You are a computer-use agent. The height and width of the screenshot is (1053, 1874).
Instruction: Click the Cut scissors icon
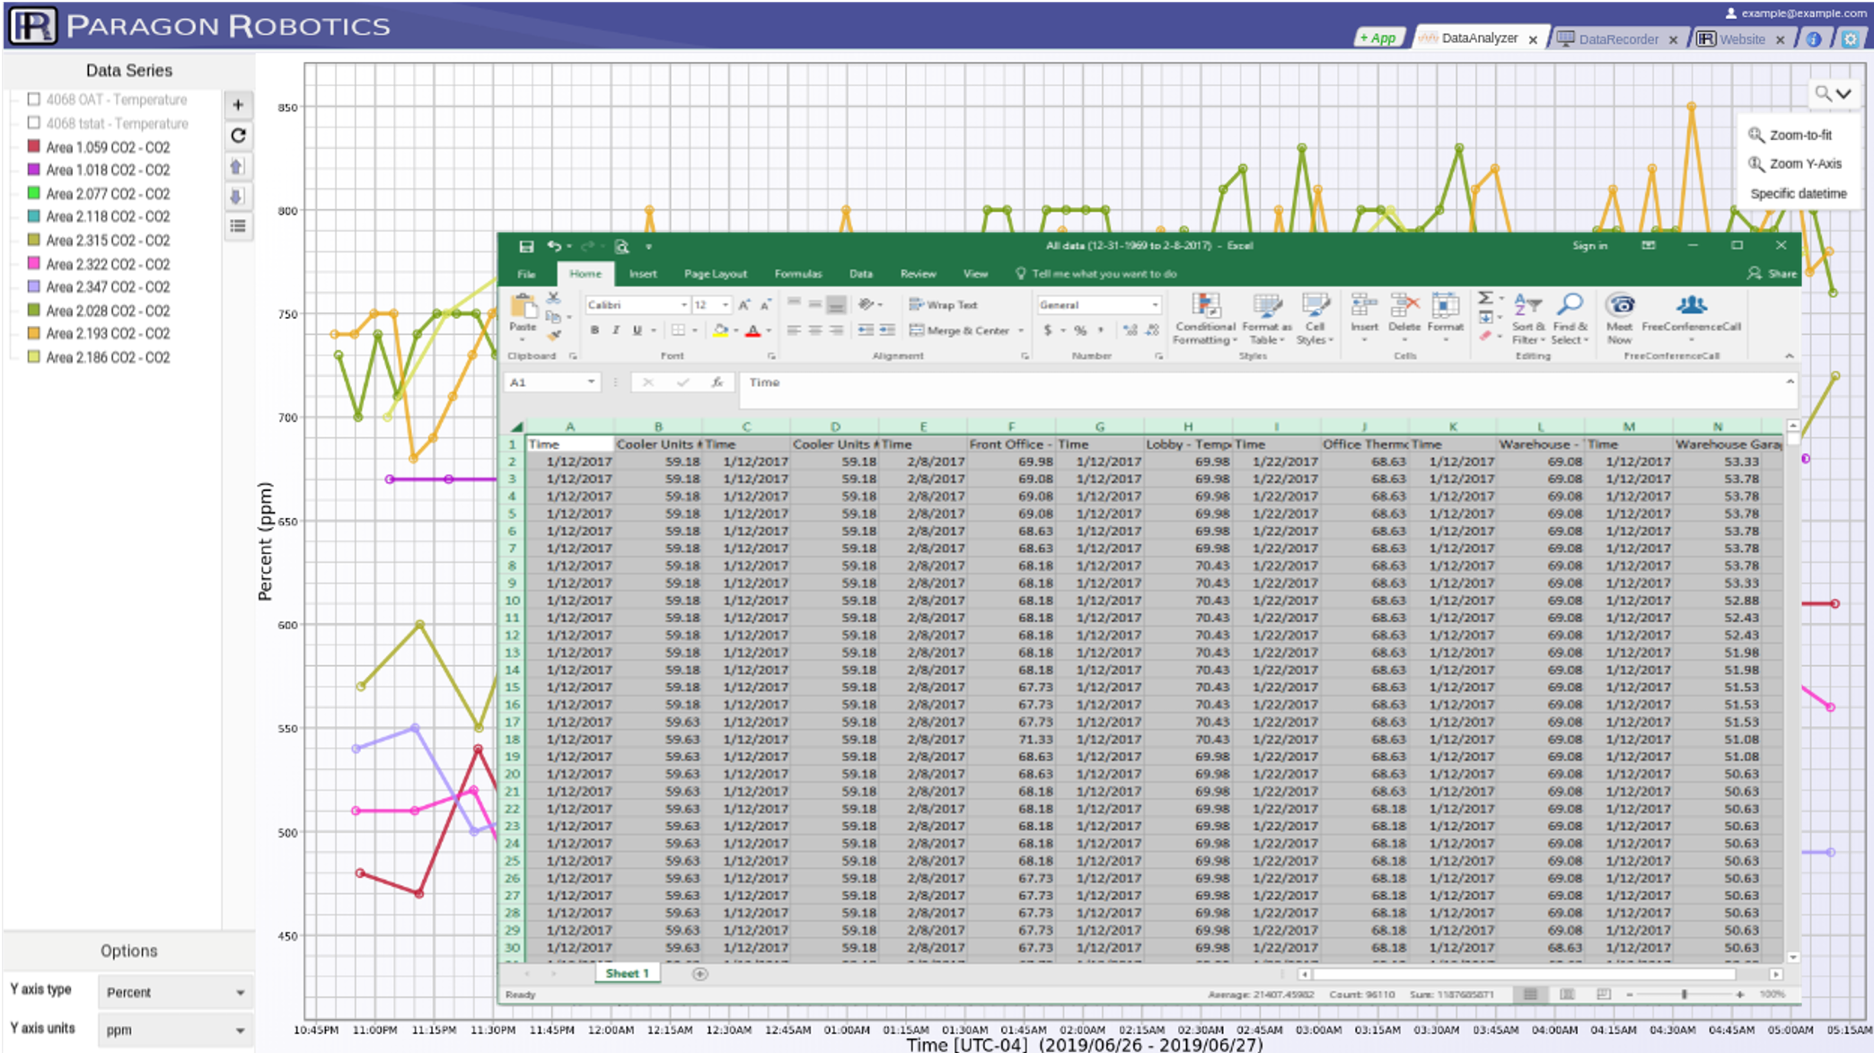[554, 297]
